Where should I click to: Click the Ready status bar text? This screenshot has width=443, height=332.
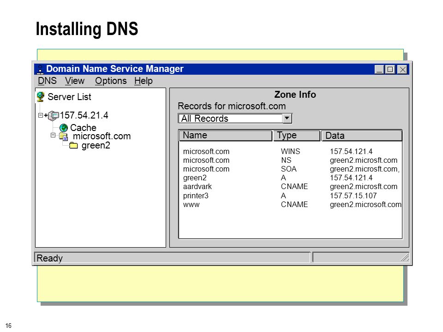[x=50, y=258]
